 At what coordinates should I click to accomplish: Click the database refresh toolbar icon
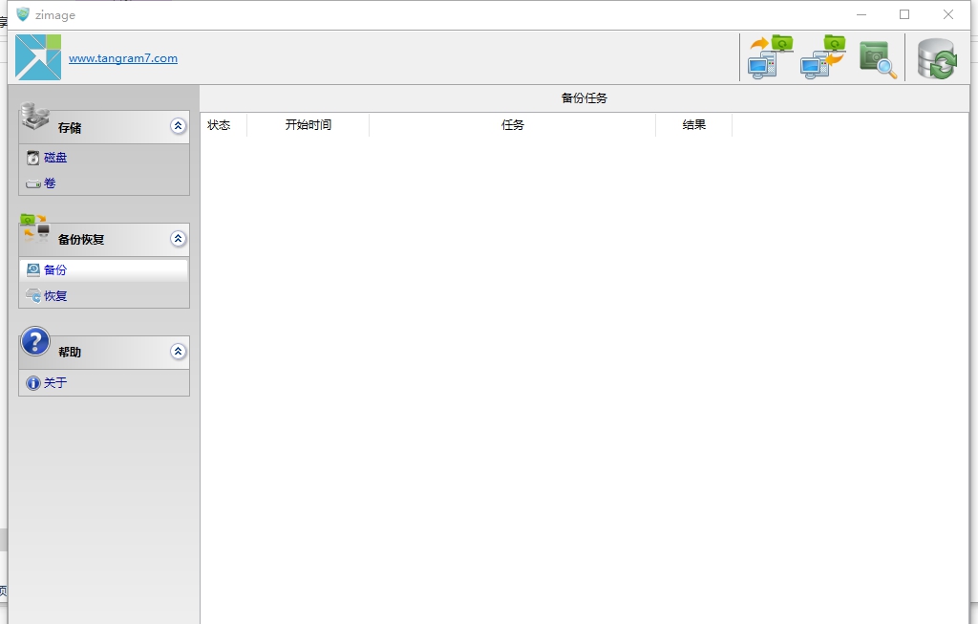coord(936,59)
